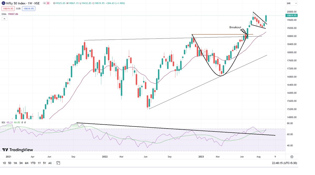Viewport: 315px width, 175px height.
Task: Open price scale settings via gear icon
Action: (x=291, y=156)
